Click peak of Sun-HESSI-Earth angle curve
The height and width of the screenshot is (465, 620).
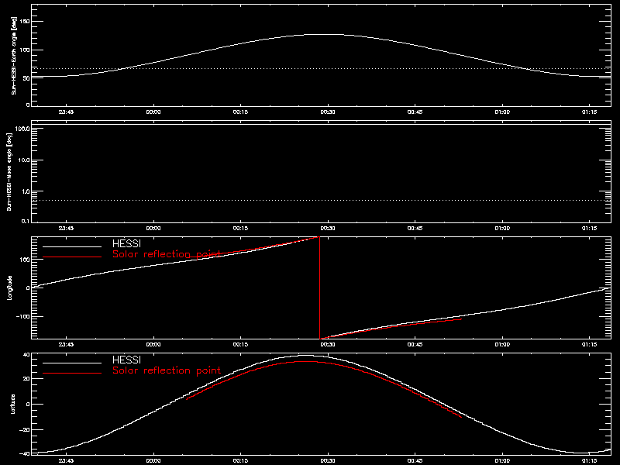(x=326, y=35)
